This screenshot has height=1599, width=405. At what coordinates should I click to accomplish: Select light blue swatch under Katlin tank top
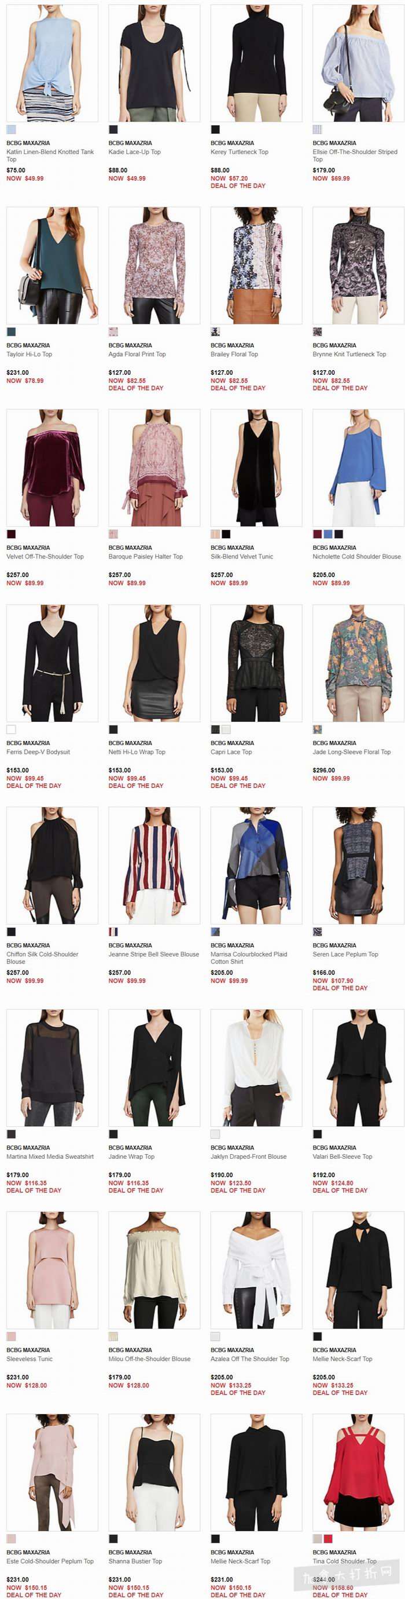coord(11,130)
